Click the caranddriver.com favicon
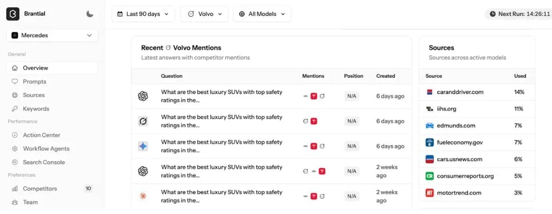552x214 pixels. 430,92
